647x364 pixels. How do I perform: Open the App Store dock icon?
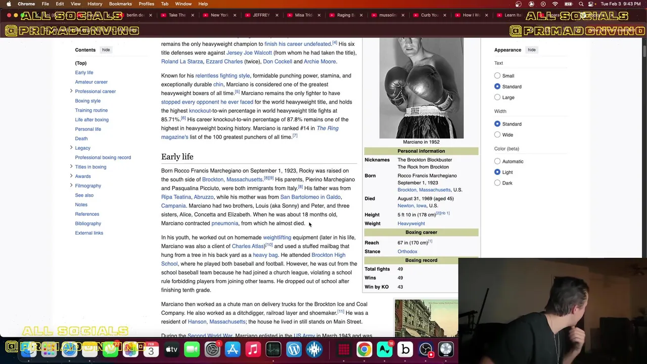tap(233, 349)
